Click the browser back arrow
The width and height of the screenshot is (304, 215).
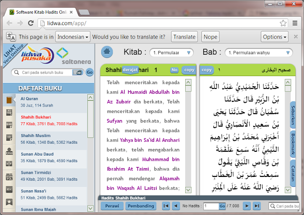tap(9, 23)
